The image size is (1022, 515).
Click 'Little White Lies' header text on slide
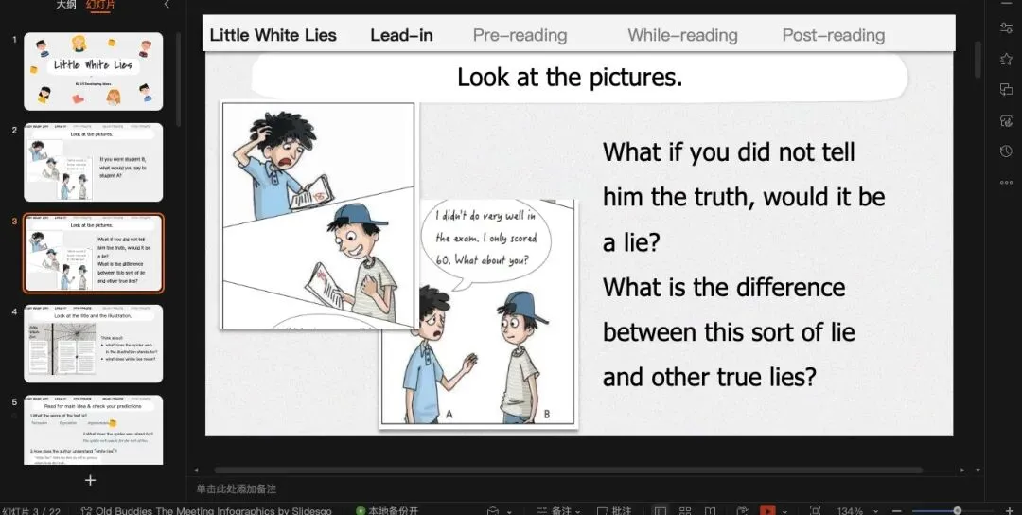point(273,35)
